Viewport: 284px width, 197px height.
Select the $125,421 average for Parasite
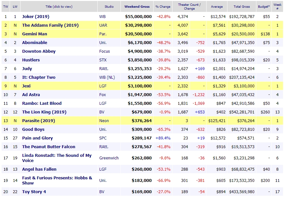[x=217, y=121]
